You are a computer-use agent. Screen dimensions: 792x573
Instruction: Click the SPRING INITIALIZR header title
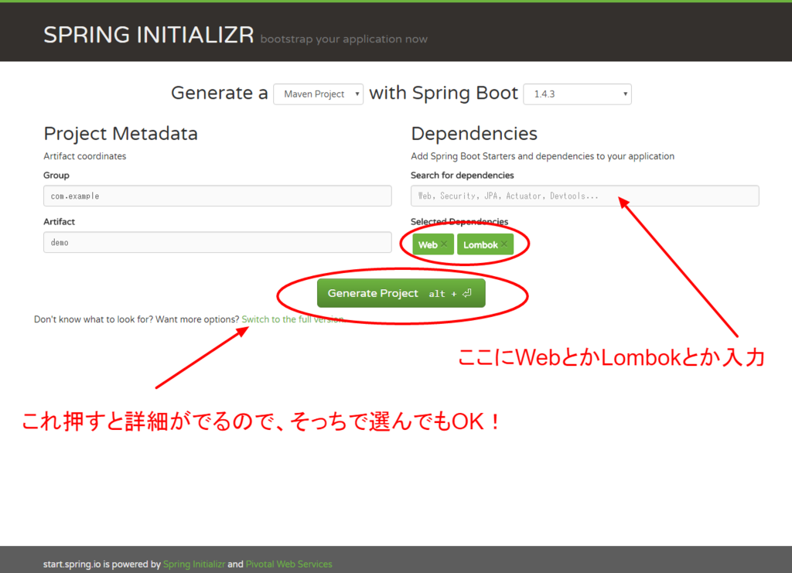[148, 35]
